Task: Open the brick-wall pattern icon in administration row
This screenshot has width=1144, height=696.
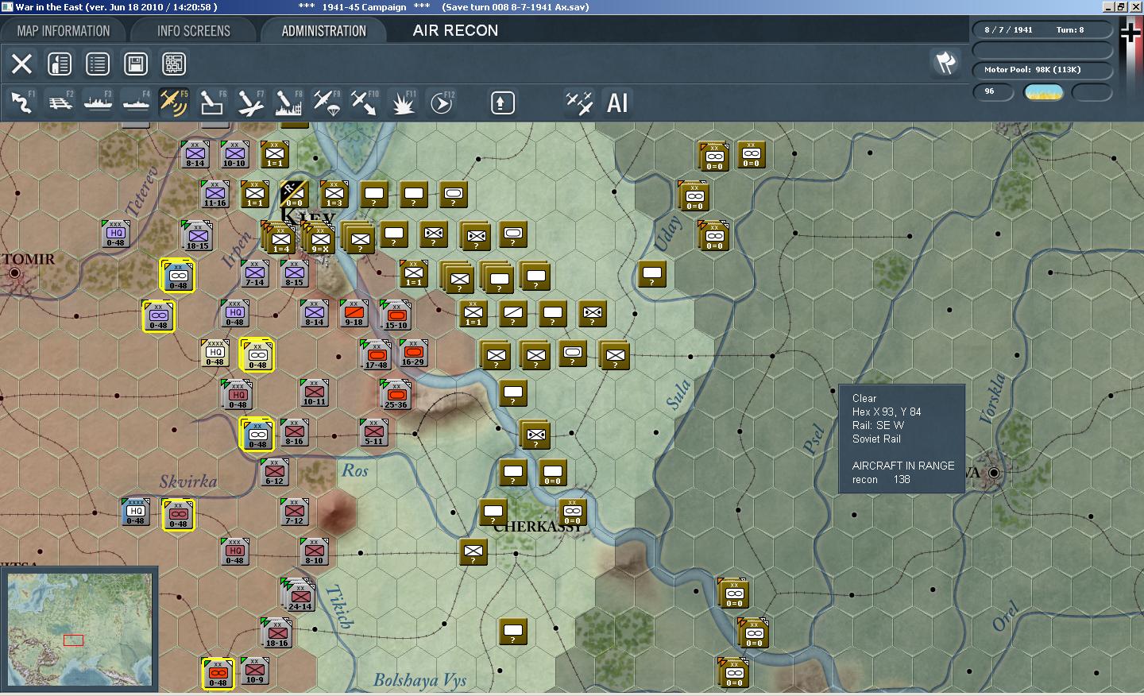Action: [174, 64]
